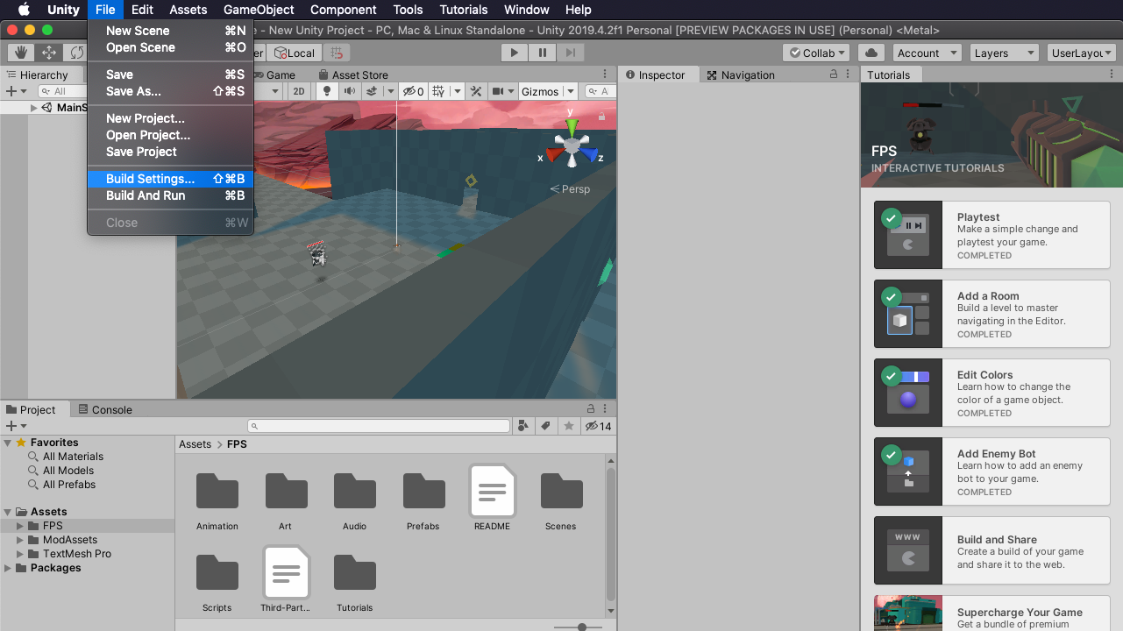The width and height of the screenshot is (1123, 631).
Task: Expand the MainScene entry in Hierarchy
Action: [34, 108]
